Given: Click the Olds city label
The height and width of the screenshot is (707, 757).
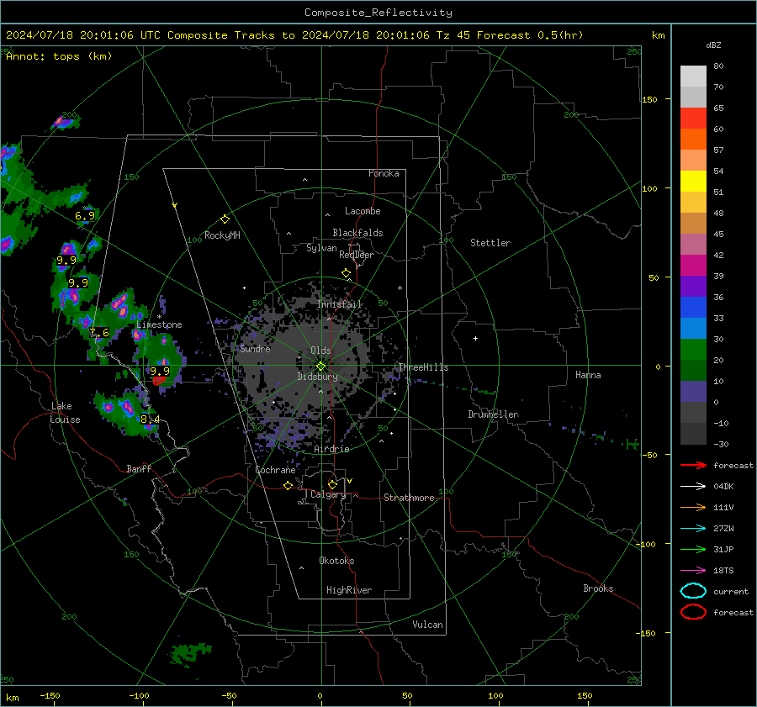Looking at the screenshot, I should coord(320,351).
